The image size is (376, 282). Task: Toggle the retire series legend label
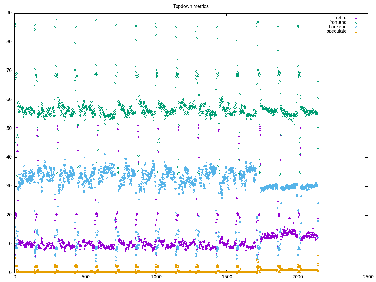[341, 18]
